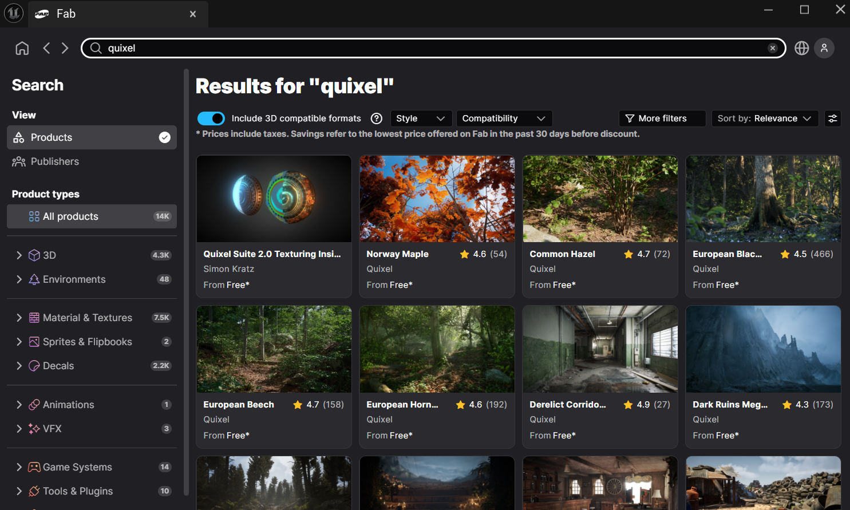Image resolution: width=850 pixels, height=510 pixels.
Task: Open language selector globe icon
Action: tap(801, 48)
